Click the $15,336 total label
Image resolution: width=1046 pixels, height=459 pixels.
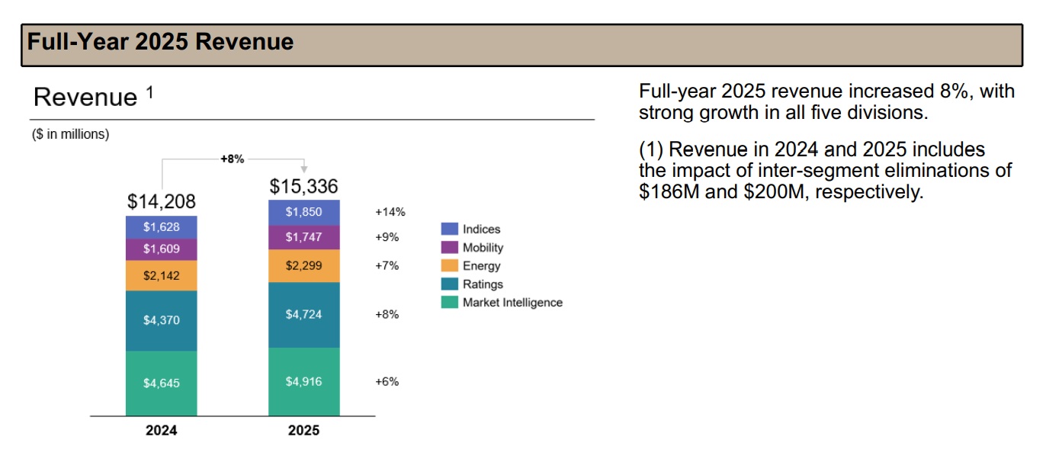coord(304,183)
